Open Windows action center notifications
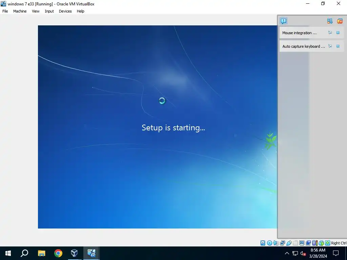The width and height of the screenshot is (347, 260). (x=336, y=253)
